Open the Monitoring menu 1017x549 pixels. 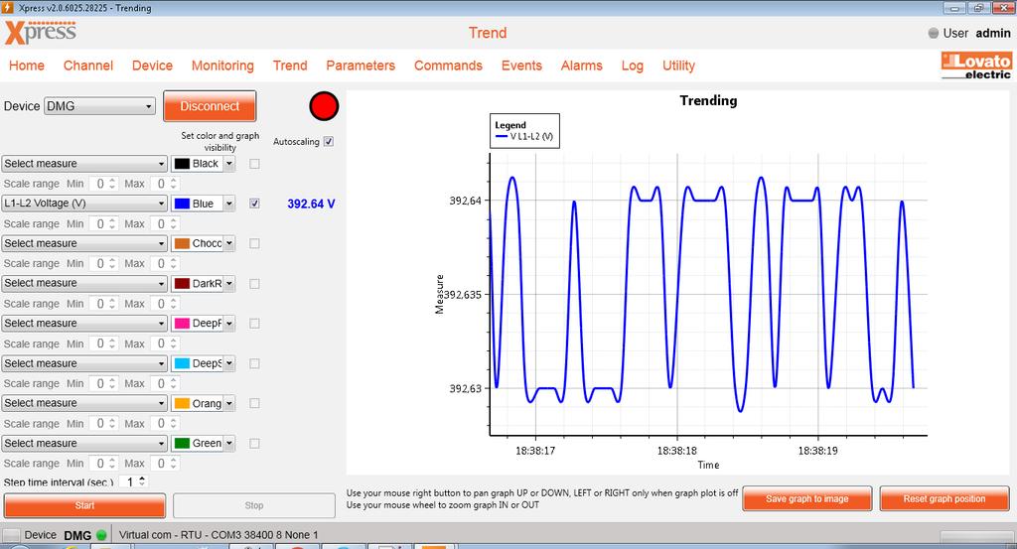tap(222, 66)
